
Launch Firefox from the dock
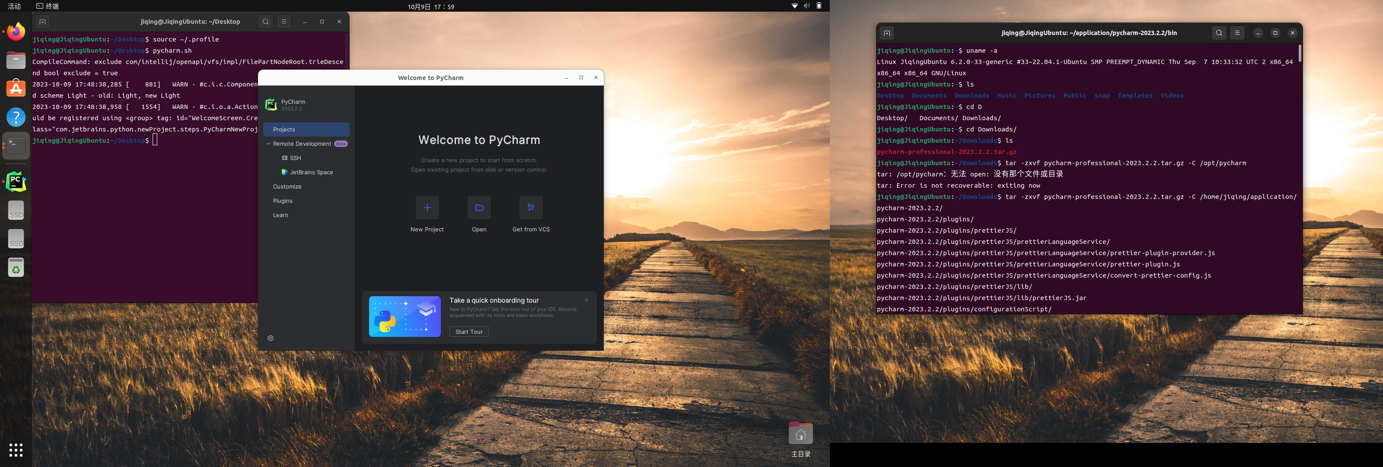coord(16,32)
